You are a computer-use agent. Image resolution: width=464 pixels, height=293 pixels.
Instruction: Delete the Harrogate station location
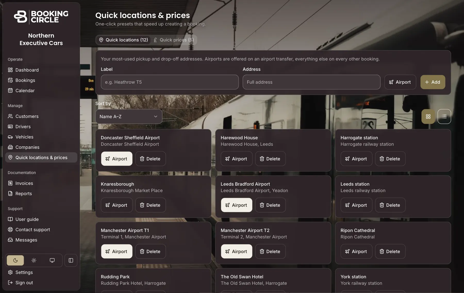tap(390, 159)
